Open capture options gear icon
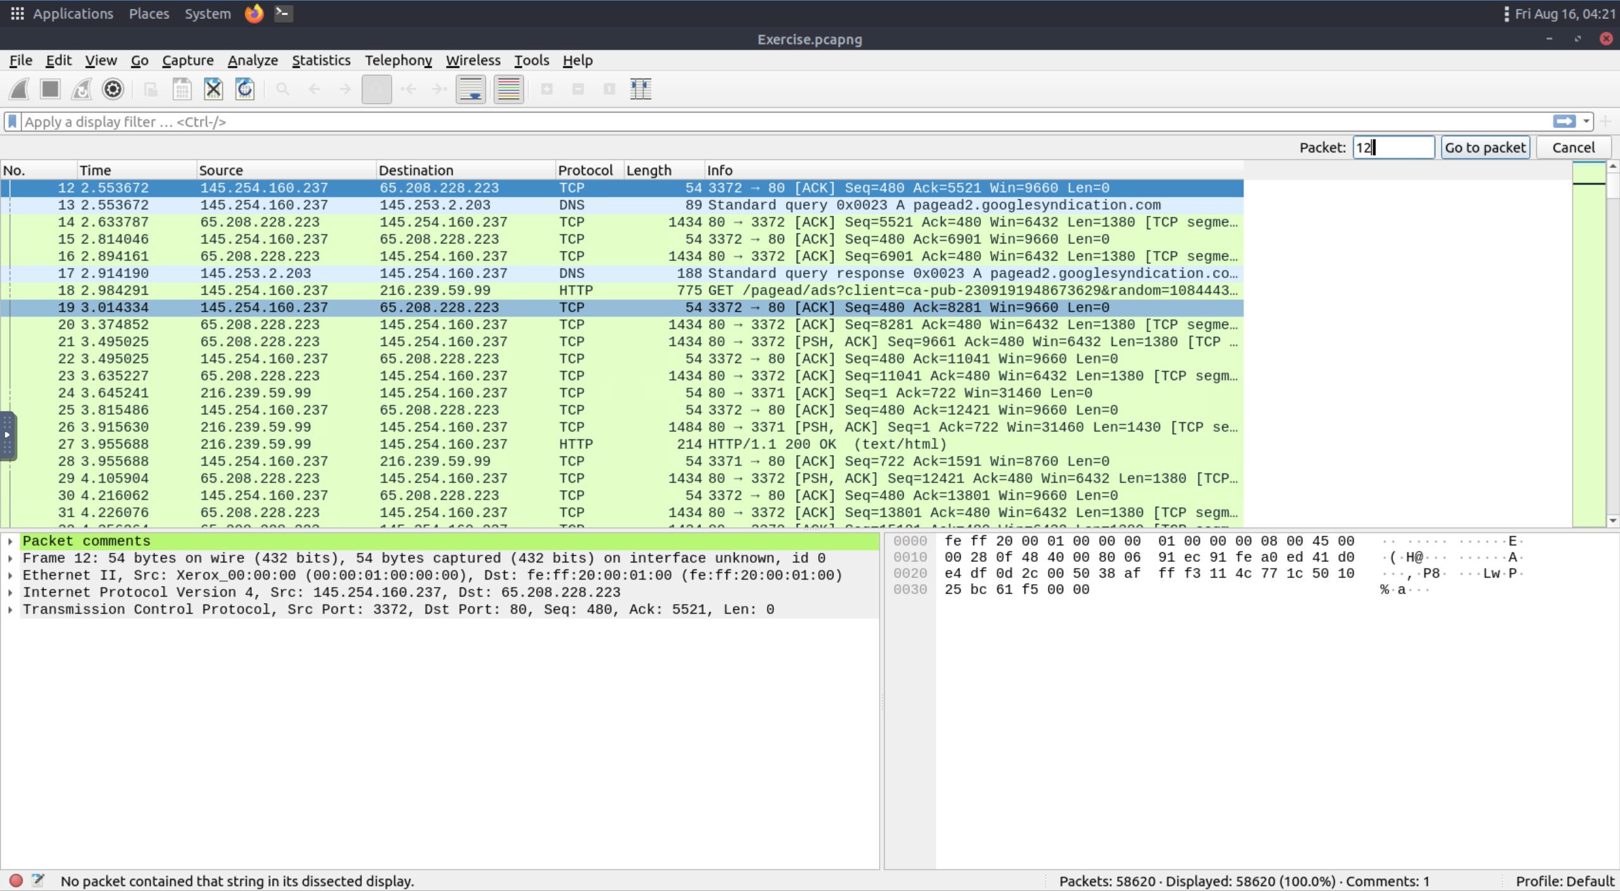1620x891 pixels. tap(113, 89)
